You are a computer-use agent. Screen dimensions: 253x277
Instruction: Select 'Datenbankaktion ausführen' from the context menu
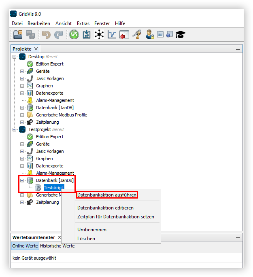(107, 195)
